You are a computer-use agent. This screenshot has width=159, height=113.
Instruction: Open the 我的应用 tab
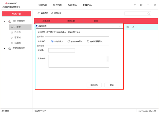[43, 5]
